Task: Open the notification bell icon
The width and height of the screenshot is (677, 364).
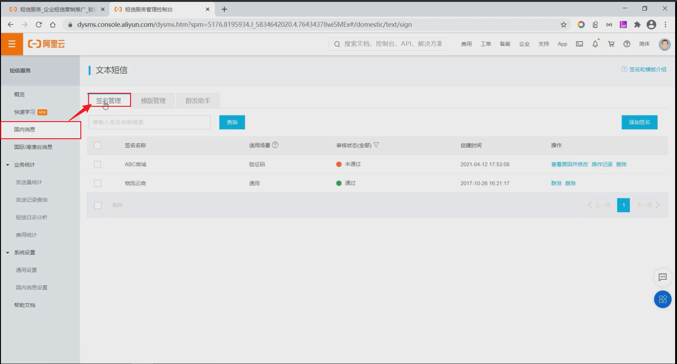Action: [595, 44]
